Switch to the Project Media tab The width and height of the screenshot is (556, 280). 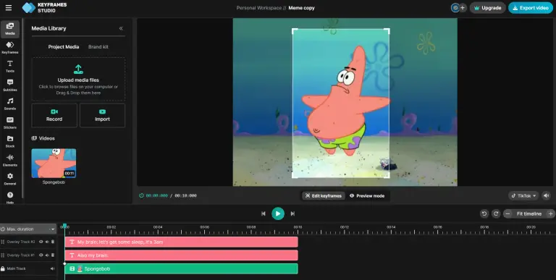click(64, 47)
